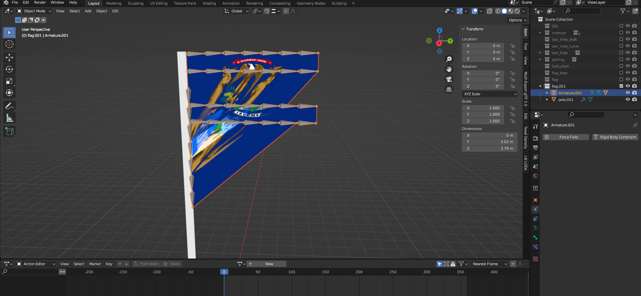Viewport: 641px width, 296px height.
Task: Select the Add Cube tool
Action: [x=9, y=131]
